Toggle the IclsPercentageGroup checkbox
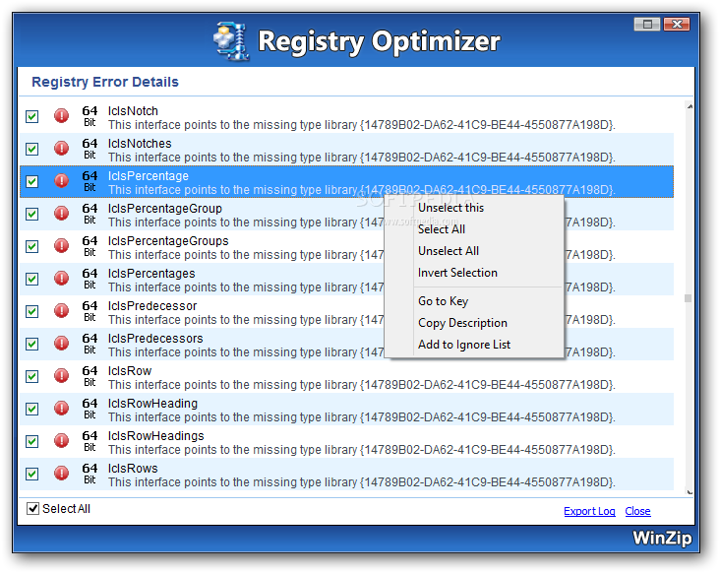The width and height of the screenshot is (720, 573). coord(32,214)
